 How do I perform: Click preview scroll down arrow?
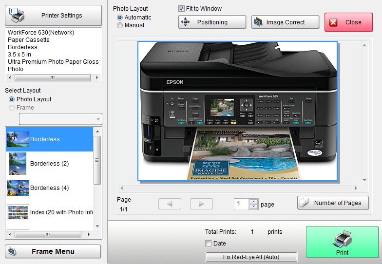364,180
